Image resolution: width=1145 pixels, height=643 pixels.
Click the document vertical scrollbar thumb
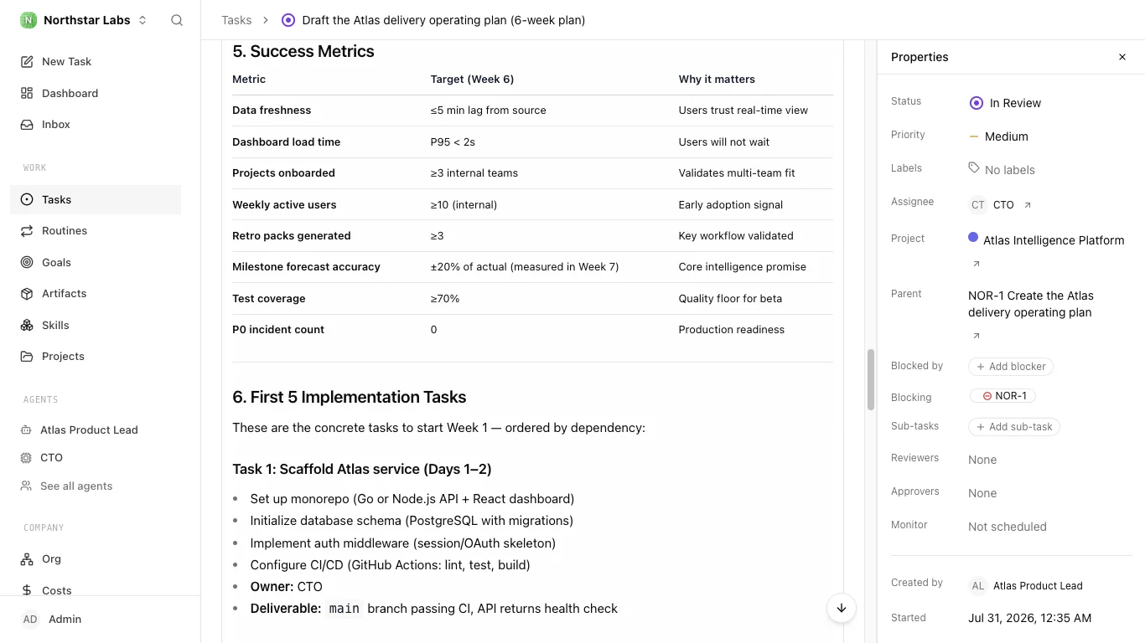pos(871,379)
